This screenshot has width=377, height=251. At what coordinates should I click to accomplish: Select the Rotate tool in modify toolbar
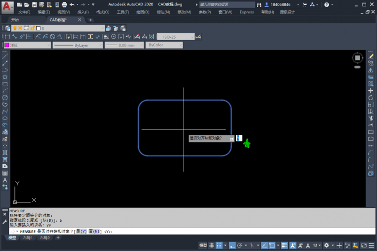[x=371, y=98]
